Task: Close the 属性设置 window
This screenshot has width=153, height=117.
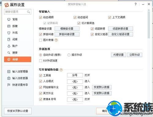Action: [x=149, y=4]
